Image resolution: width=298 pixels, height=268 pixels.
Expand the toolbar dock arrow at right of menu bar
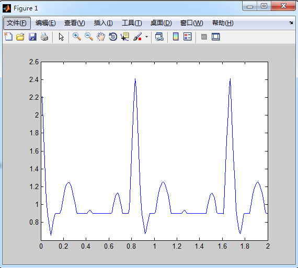click(x=291, y=23)
